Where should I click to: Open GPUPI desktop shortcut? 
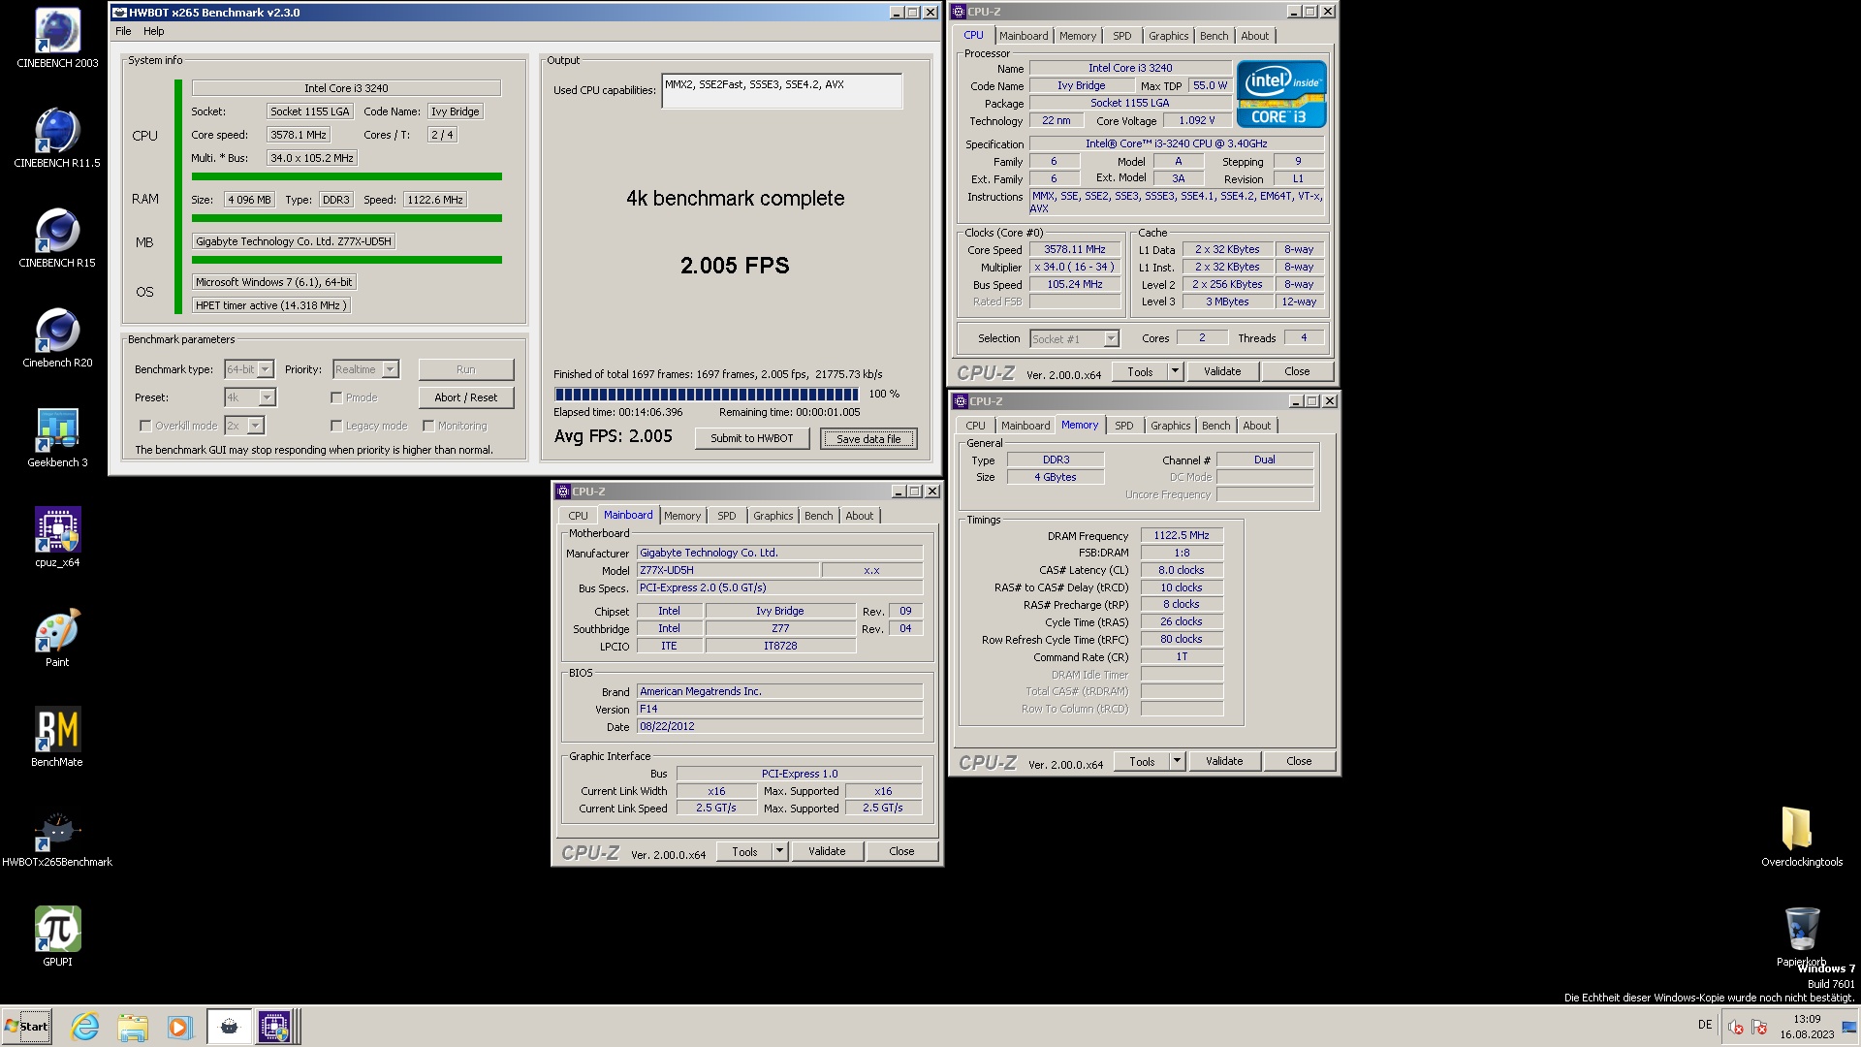tap(57, 936)
